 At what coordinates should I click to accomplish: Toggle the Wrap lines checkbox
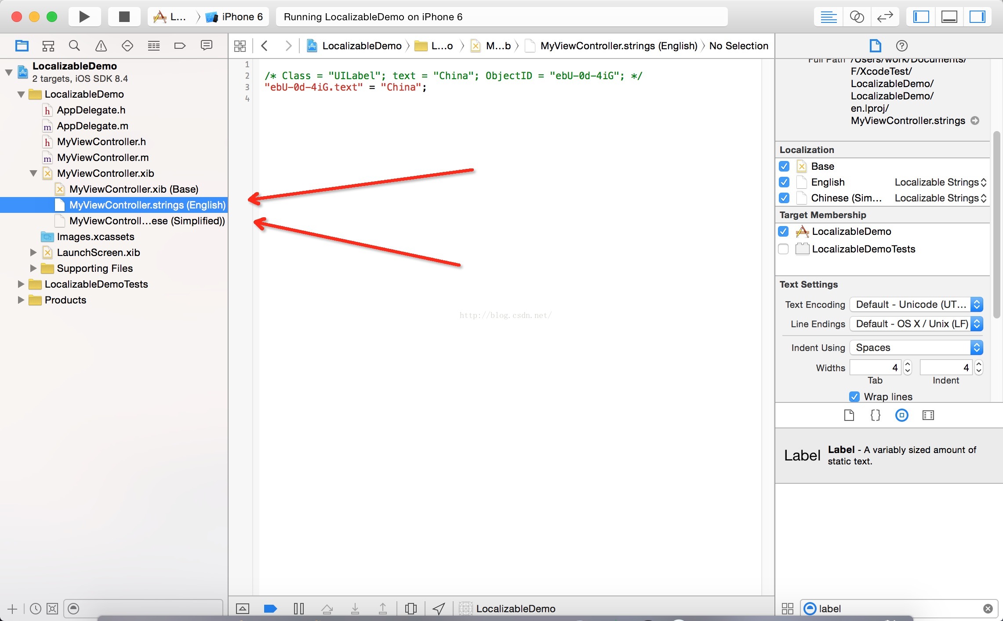click(x=854, y=397)
